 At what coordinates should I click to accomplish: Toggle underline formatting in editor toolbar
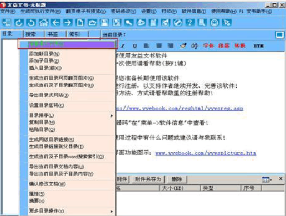click(x=135, y=46)
